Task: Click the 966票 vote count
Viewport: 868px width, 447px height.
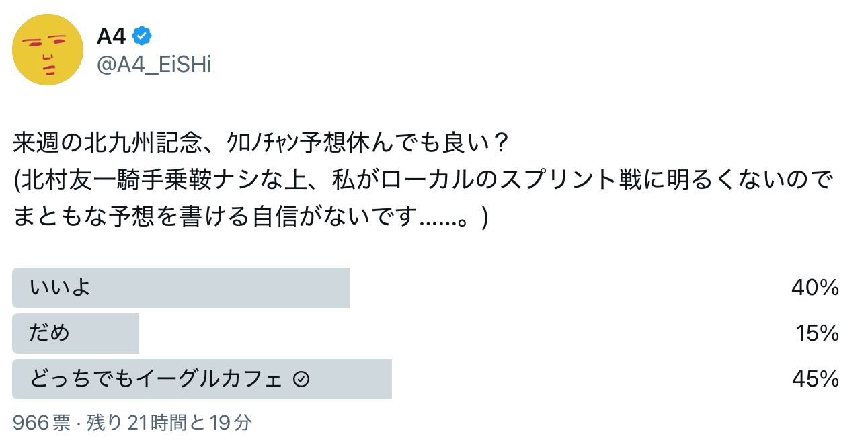Action: tap(42, 422)
